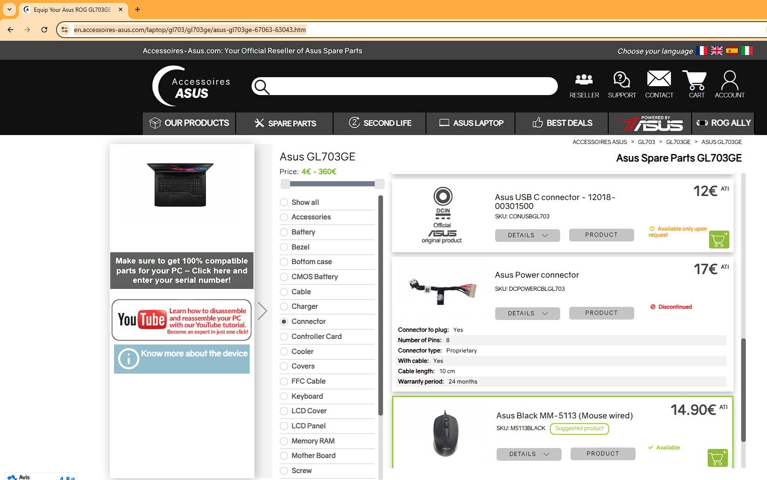The width and height of the screenshot is (767, 480).
Task: Select the CMOS Battery filter
Action: pyautogui.click(x=284, y=277)
